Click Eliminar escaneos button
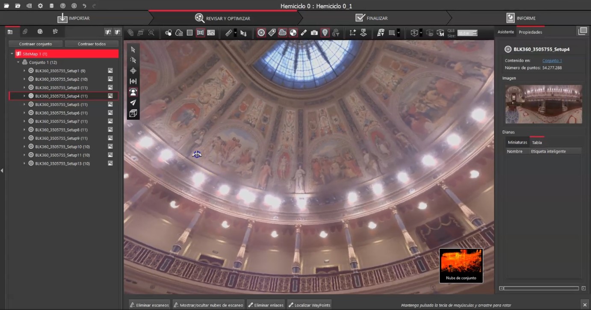The height and width of the screenshot is (310, 591). (150, 305)
